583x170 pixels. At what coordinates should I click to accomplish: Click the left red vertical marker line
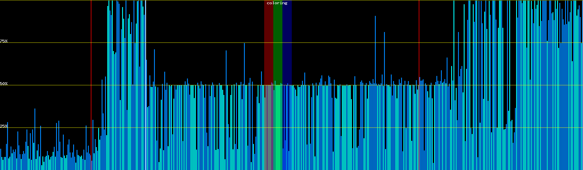coord(91,57)
